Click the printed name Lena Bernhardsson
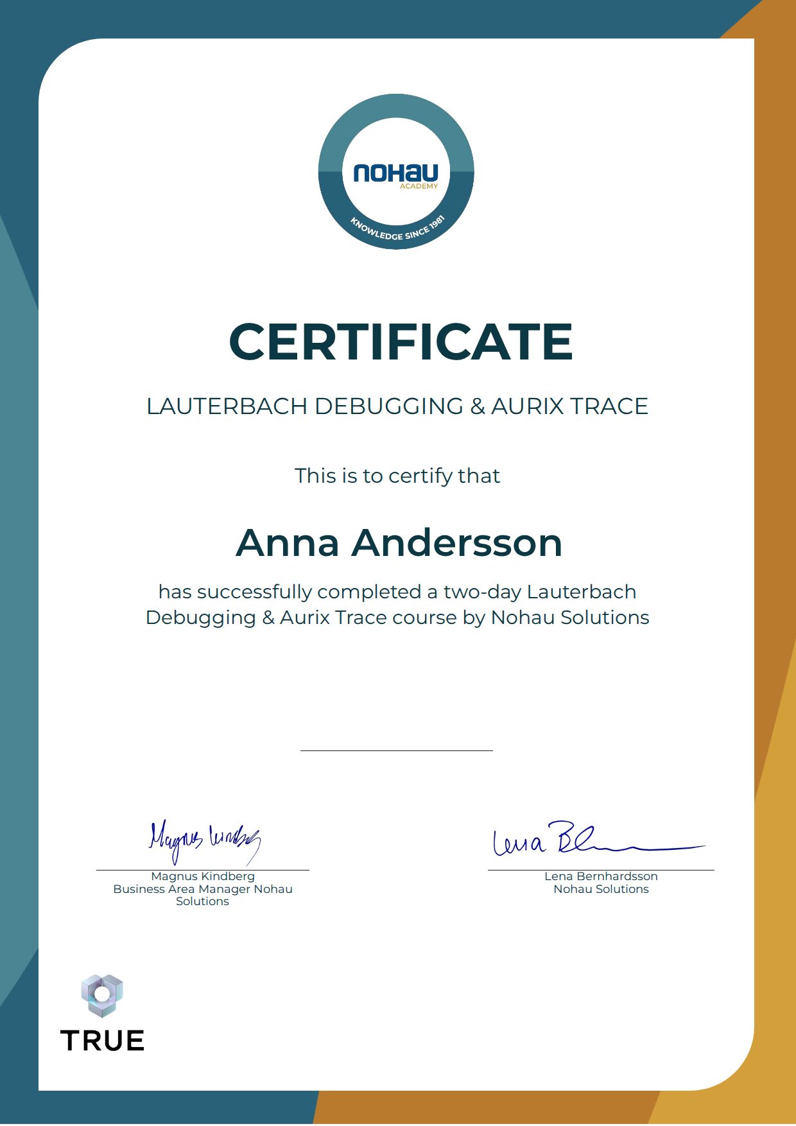This screenshot has width=796, height=1126. 601,876
